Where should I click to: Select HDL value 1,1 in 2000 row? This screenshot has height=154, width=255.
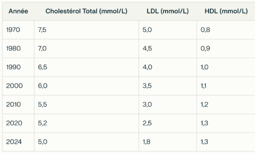click(x=204, y=86)
